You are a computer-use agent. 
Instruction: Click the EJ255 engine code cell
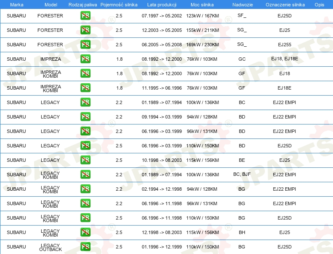[x=284, y=45]
